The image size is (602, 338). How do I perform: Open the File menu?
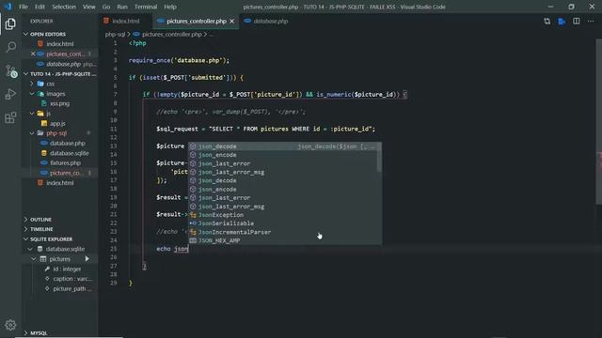[x=24, y=7]
